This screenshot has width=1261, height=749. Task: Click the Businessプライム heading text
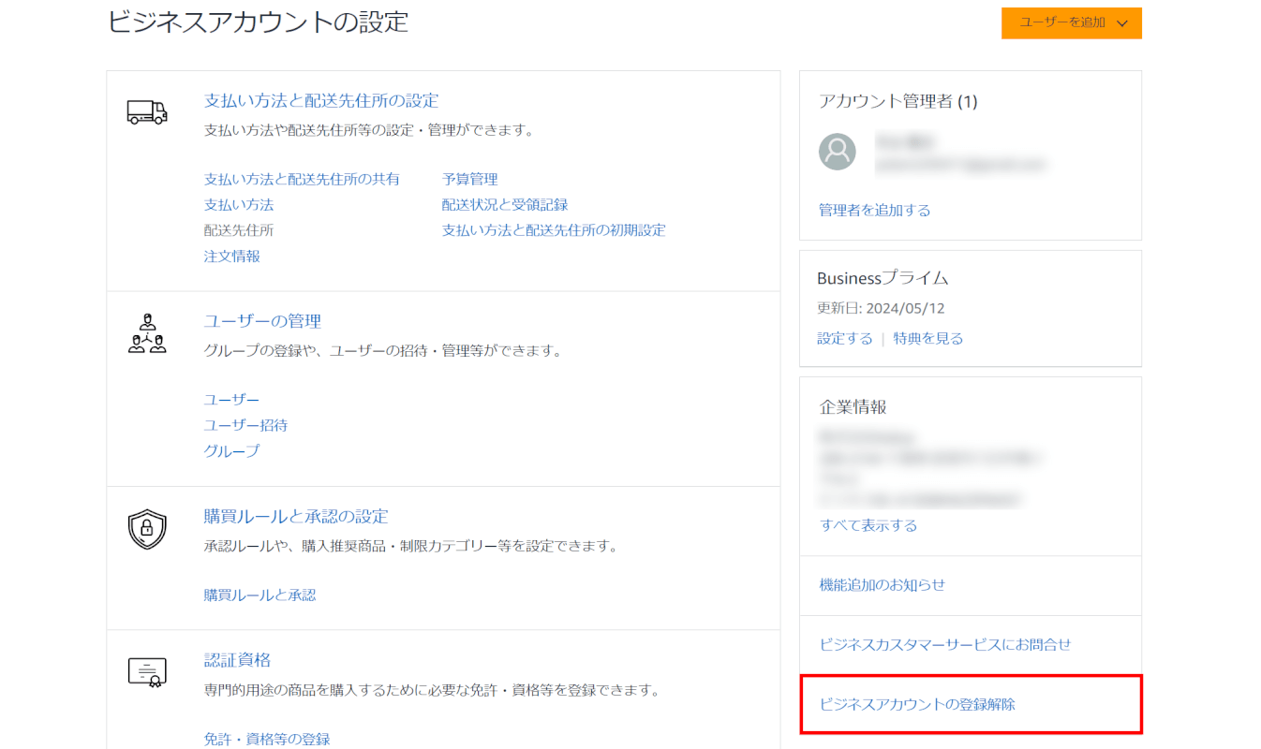pos(883,278)
